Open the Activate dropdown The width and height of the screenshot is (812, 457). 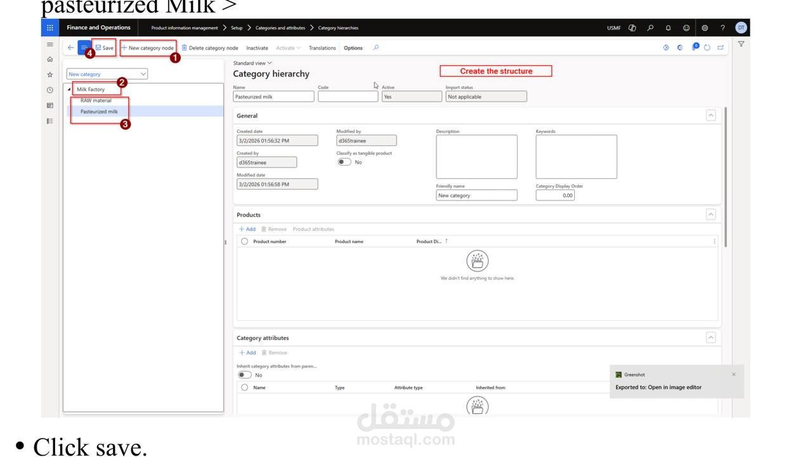pyautogui.click(x=287, y=48)
